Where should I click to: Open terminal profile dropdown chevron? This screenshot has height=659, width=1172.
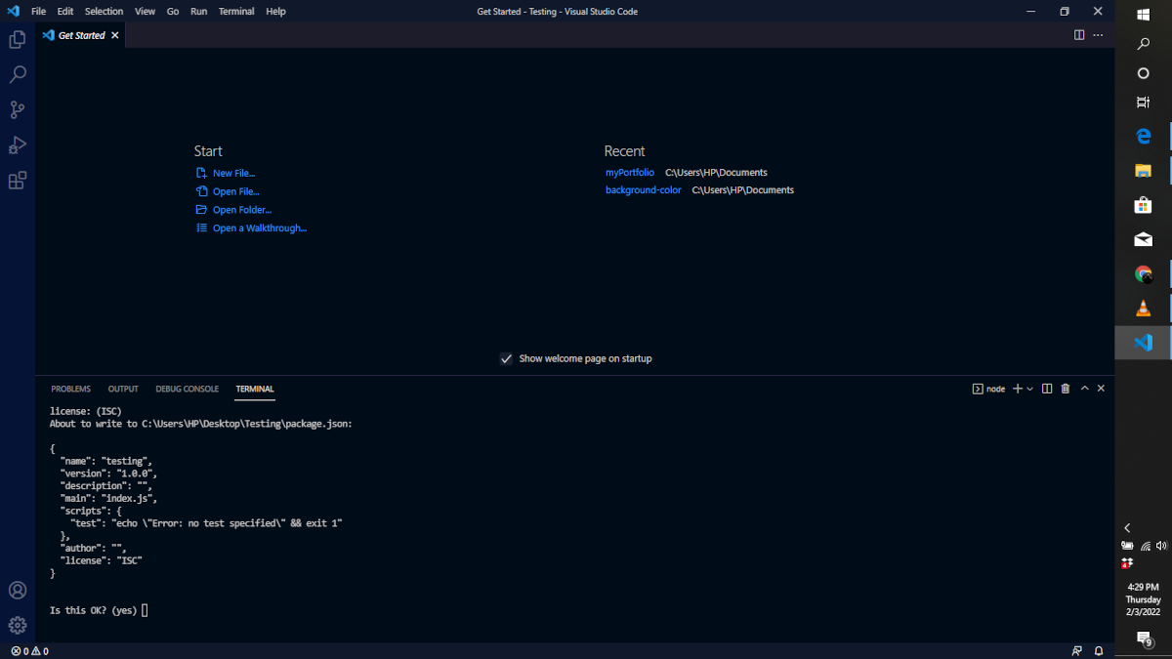[1028, 388]
